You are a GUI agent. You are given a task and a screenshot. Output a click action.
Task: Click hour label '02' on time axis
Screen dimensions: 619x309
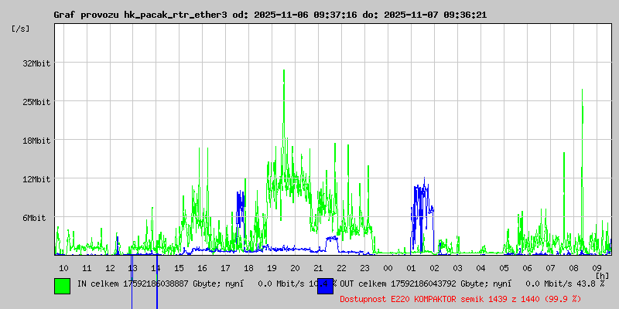pos(434,268)
